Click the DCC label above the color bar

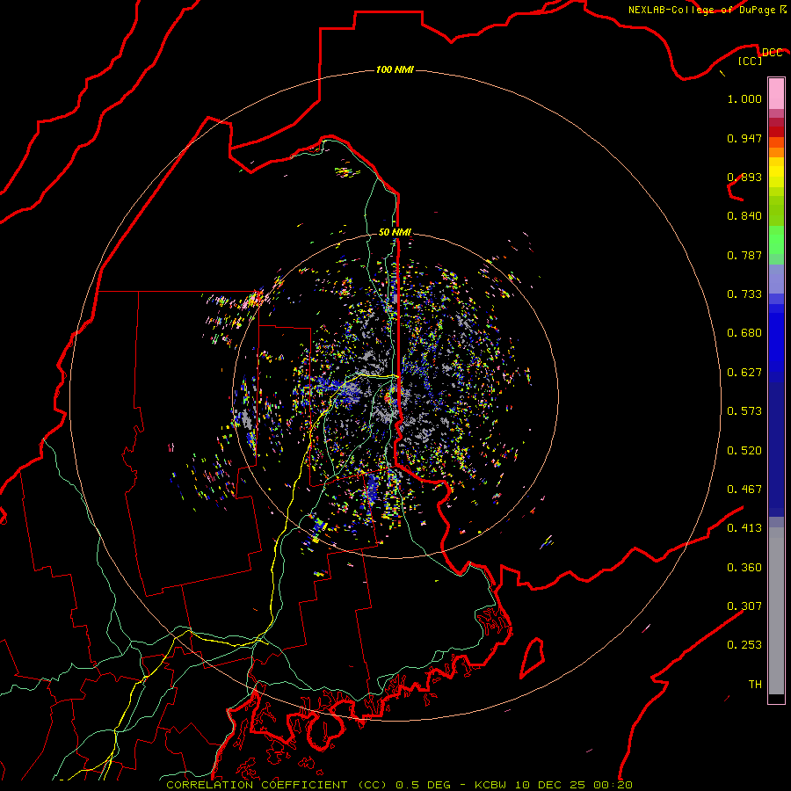[772, 53]
